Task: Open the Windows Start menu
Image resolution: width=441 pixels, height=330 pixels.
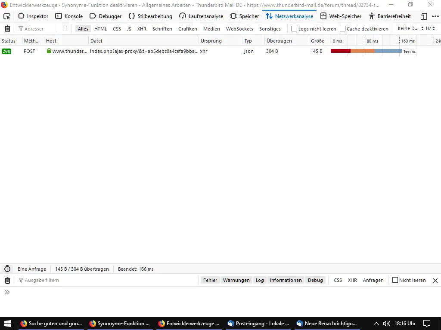Action: tap(8, 323)
